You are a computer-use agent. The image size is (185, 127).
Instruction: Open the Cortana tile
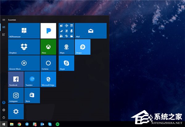click(x=48, y=63)
